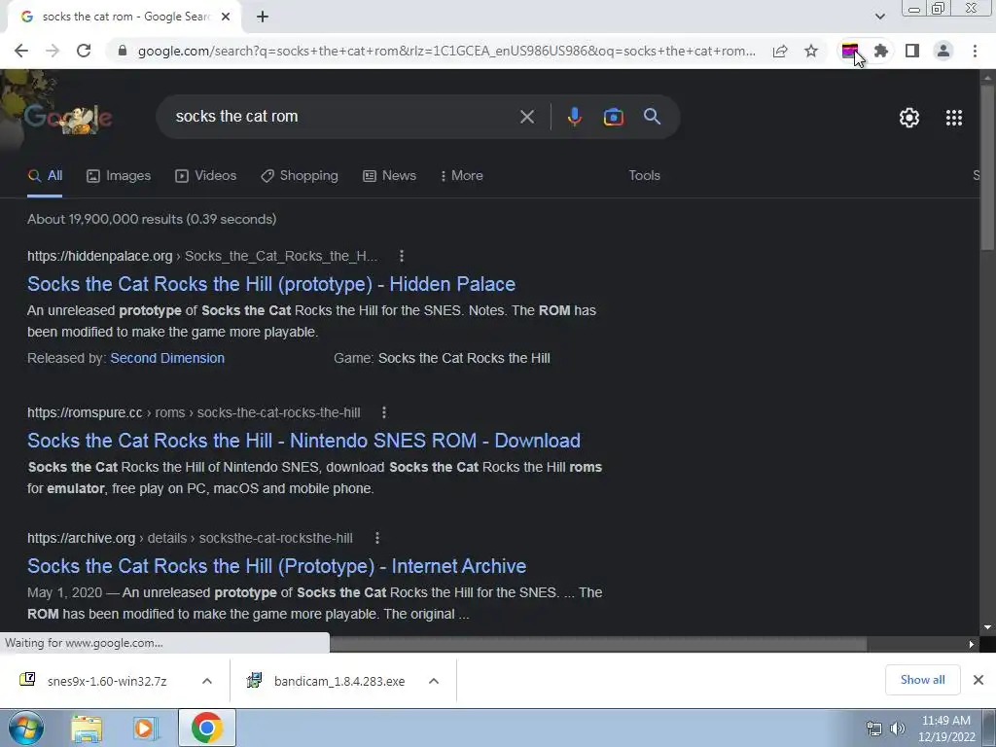The image size is (996, 747).
Task: Expand options for bandicam download
Action: point(434,681)
